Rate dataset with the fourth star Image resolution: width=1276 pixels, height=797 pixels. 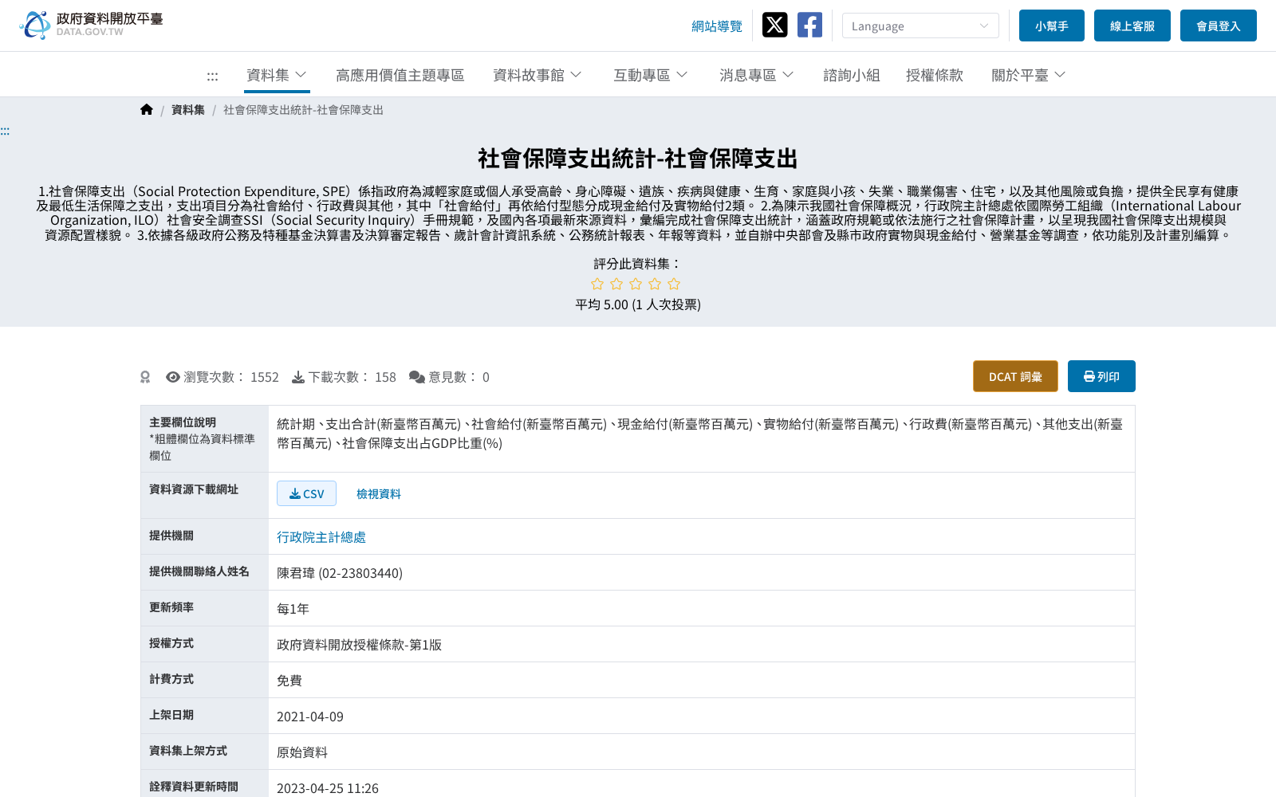pos(655,284)
